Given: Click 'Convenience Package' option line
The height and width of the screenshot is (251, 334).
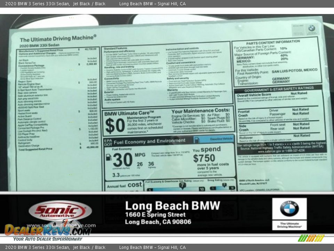Looking at the screenshot, I should click(31, 66).
